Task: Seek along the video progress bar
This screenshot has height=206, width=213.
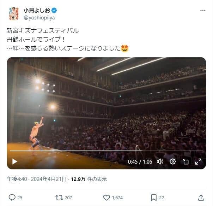Action: [x=107, y=151]
